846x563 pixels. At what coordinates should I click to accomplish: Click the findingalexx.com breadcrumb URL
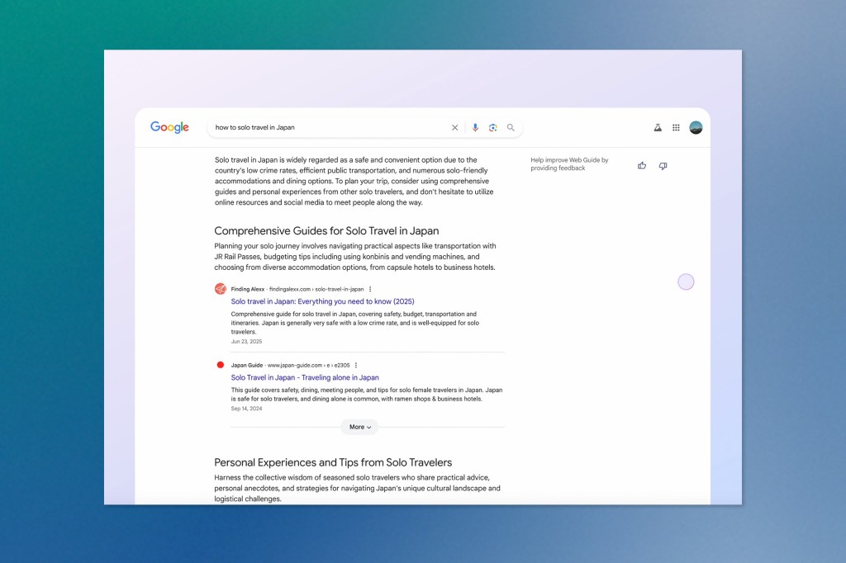pos(316,290)
